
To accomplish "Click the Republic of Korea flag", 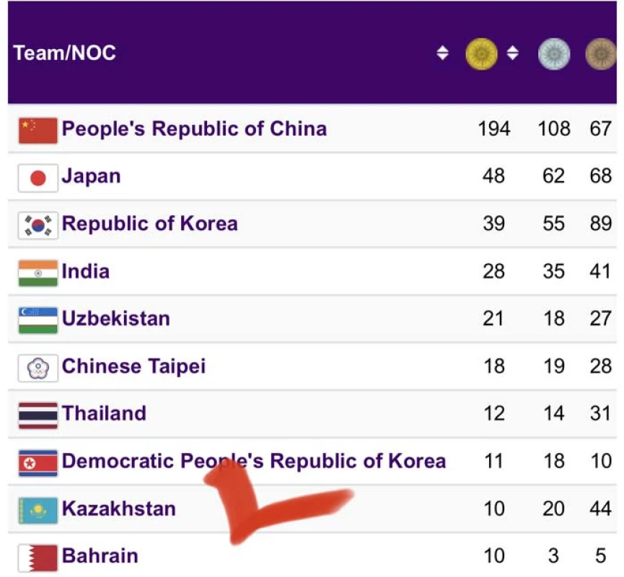I will point(38,225).
